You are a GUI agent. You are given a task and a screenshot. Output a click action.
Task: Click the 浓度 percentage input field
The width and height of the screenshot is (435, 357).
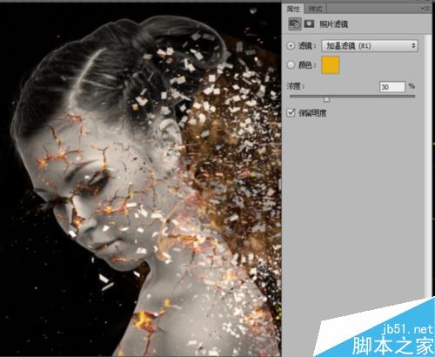coord(392,87)
